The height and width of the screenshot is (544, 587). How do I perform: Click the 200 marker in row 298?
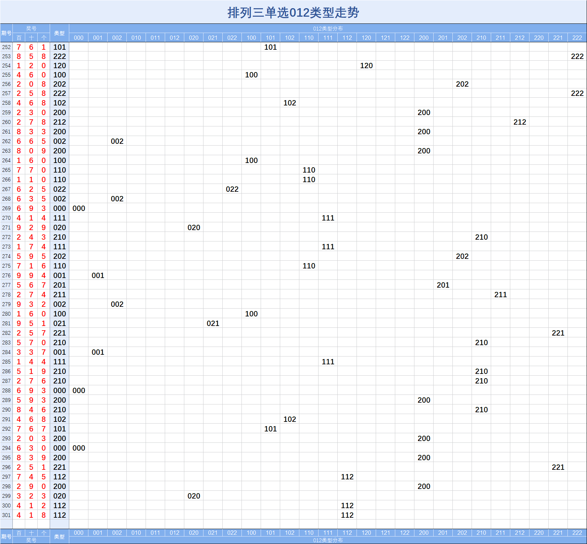pos(424,486)
